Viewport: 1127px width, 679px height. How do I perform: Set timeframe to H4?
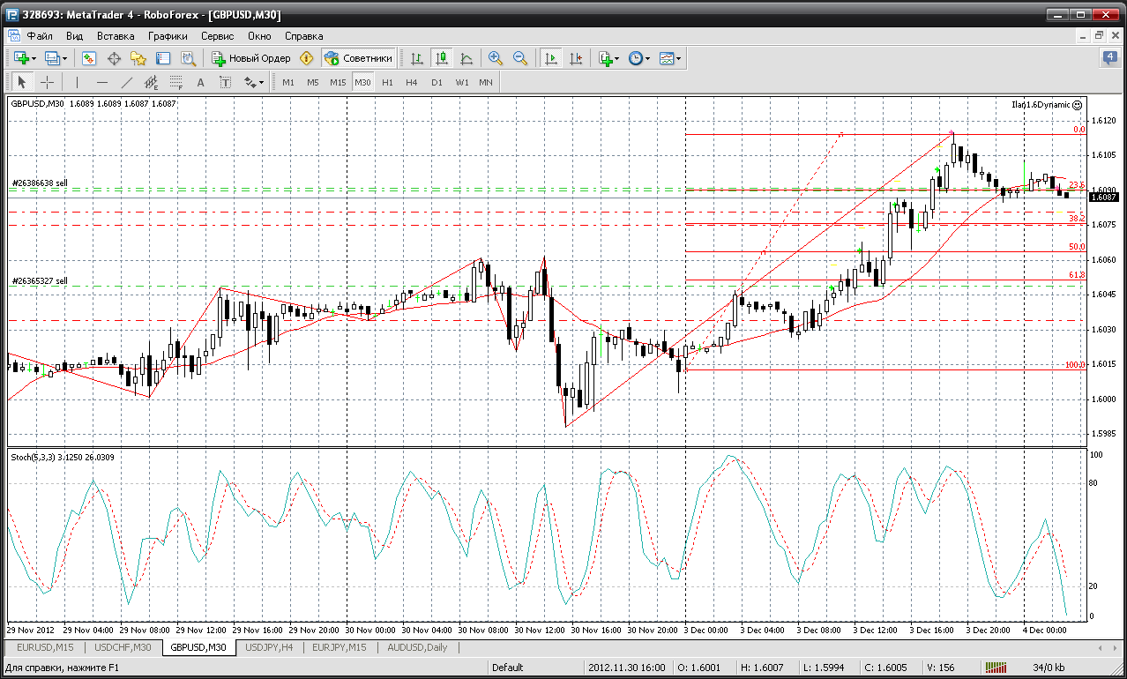(412, 82)
